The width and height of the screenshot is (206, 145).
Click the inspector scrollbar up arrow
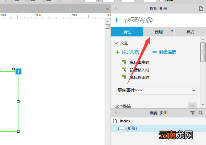coord(203,39)
